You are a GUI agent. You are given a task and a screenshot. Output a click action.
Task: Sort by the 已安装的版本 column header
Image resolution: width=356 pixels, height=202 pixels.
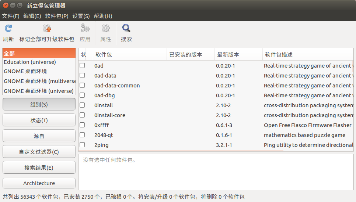191,54
